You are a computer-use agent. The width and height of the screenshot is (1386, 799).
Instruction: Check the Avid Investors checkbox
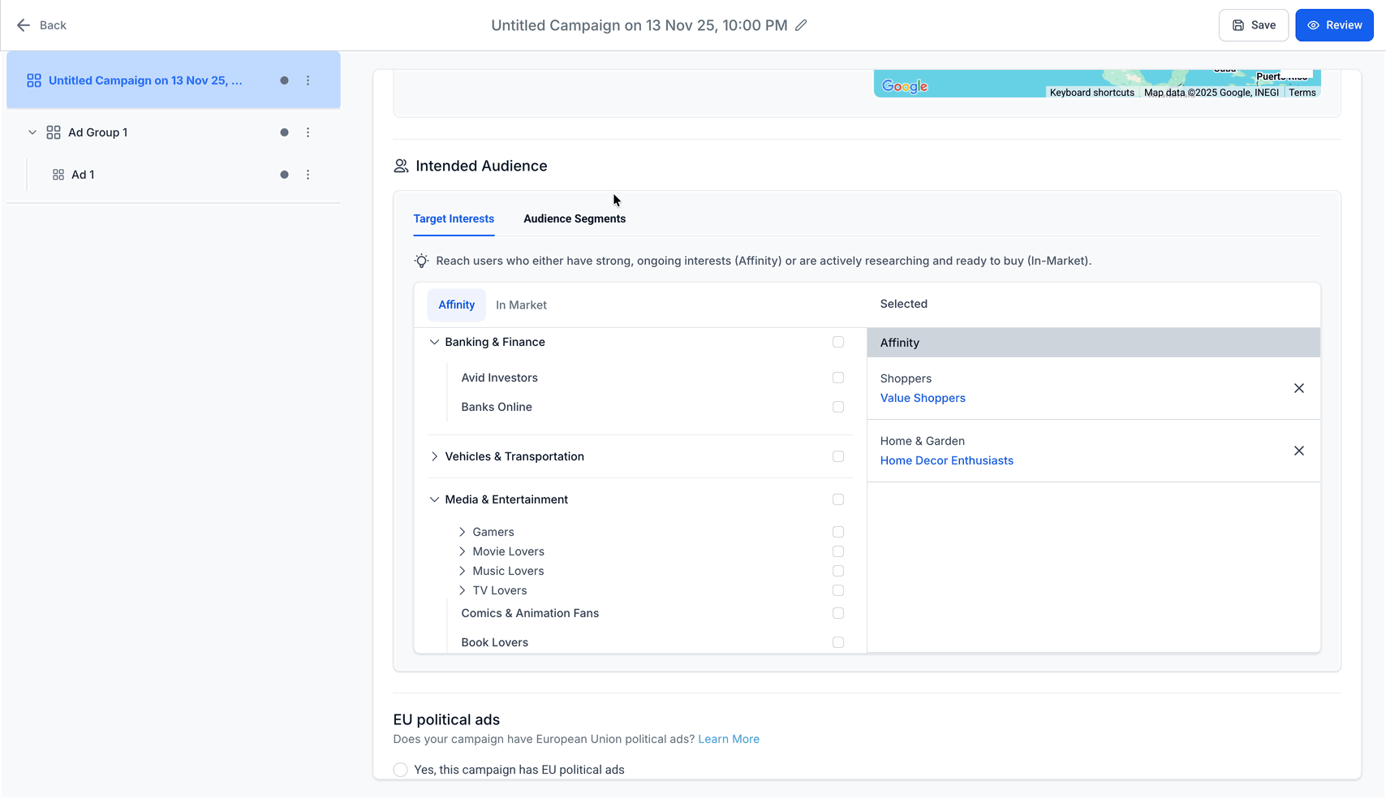(838, 378)
